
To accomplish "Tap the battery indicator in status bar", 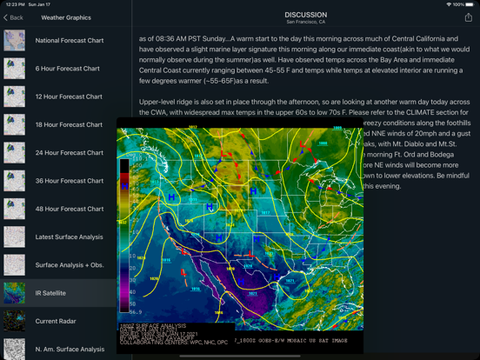I will point(470,4).
